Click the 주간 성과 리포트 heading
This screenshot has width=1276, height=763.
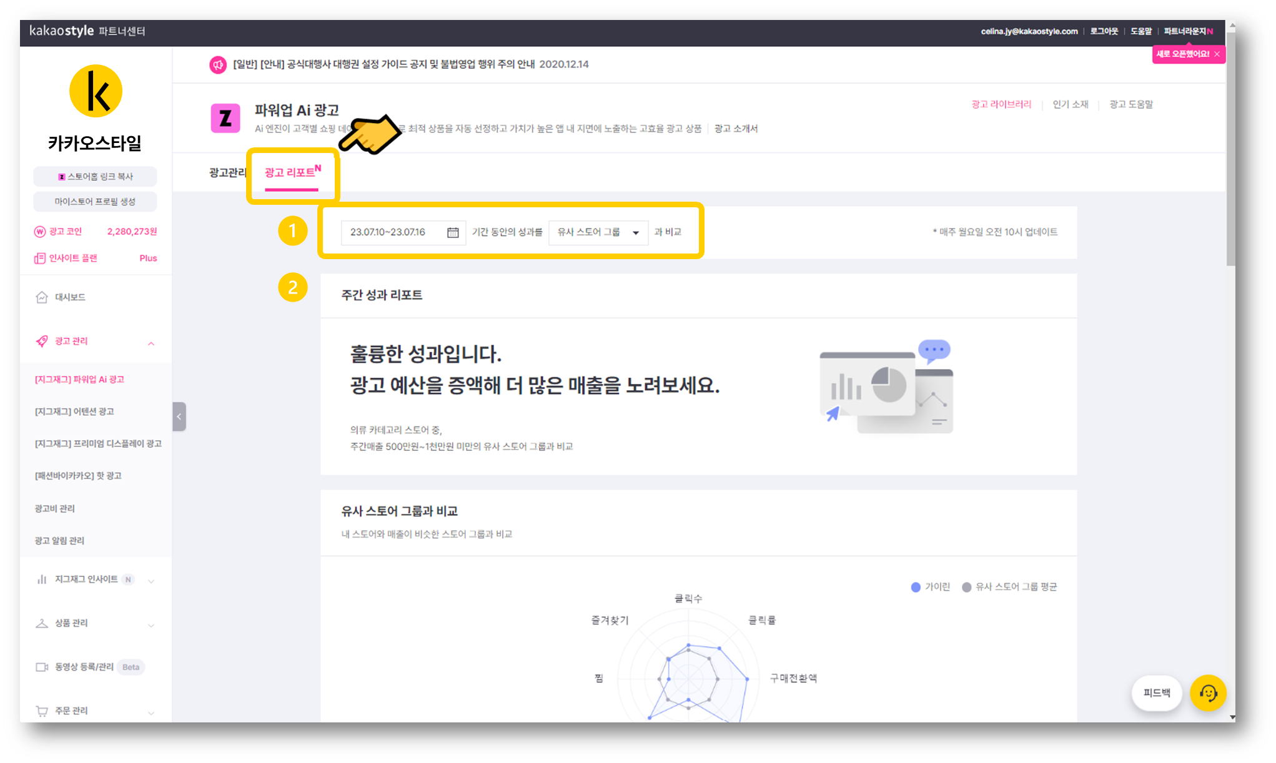tap(382, 295)
